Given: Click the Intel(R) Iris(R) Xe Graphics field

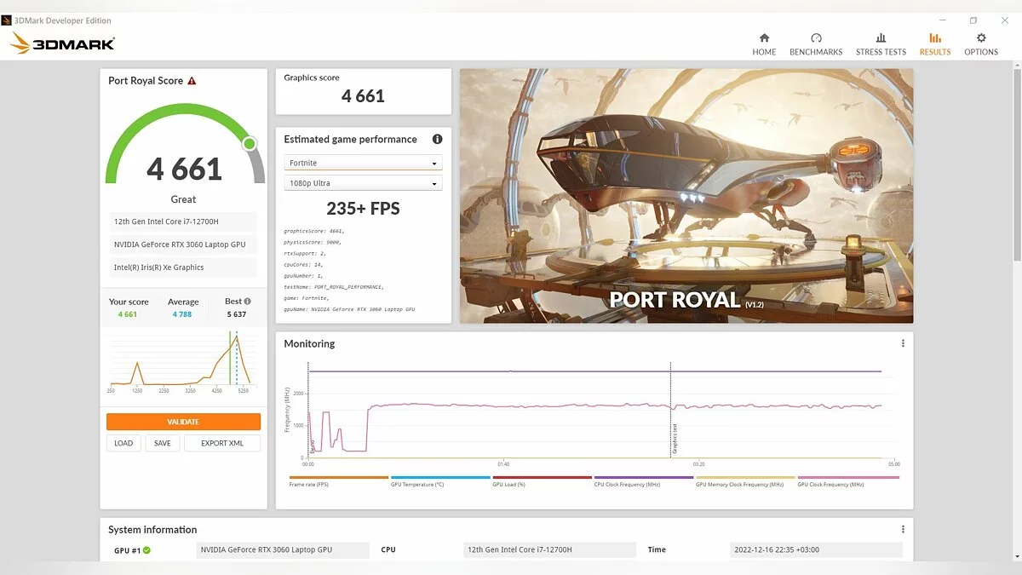Looking at the screenshot, I should [183, 267].
